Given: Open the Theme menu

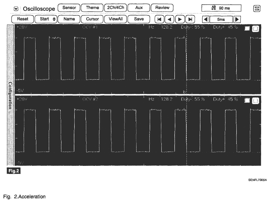Looking at the screenshot, I should point(92,8).
